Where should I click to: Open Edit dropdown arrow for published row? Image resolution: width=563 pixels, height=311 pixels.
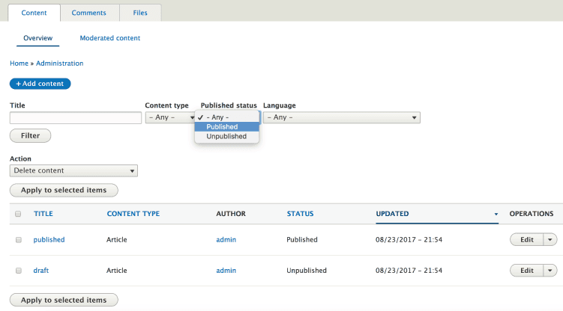550,240
